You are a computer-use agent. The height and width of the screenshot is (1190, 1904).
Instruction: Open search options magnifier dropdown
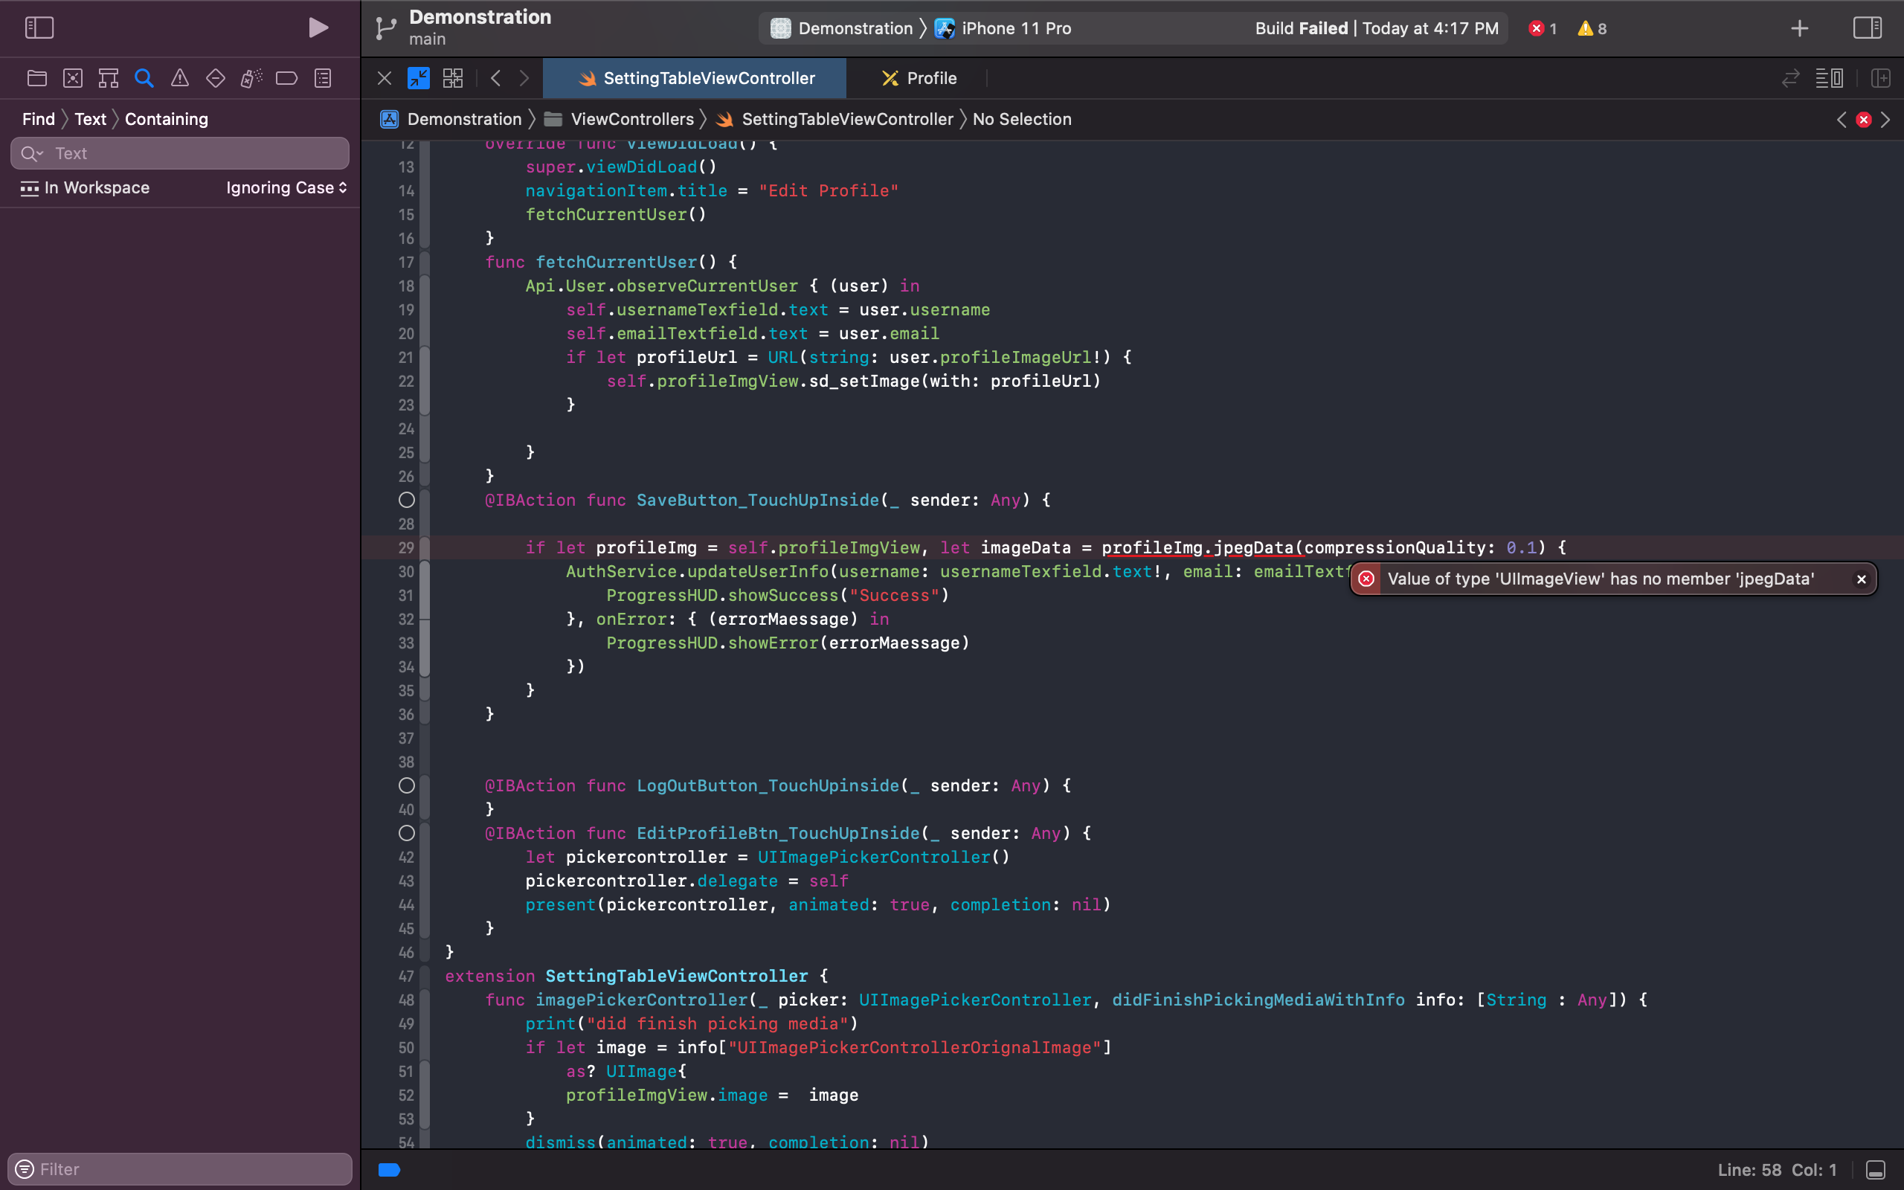(x=31, y=153)
